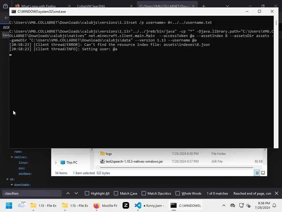This screenshot has height=212, width=282.
Task: Click the 80 KB size cell
Action: [x=258, y=161]
